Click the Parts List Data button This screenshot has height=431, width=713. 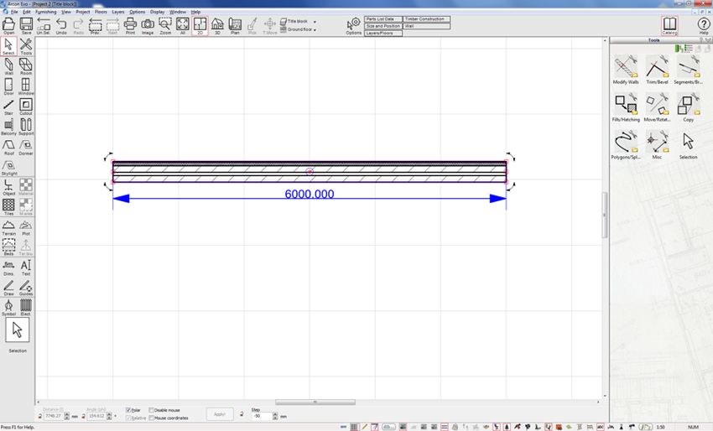[x=383, y=19]
